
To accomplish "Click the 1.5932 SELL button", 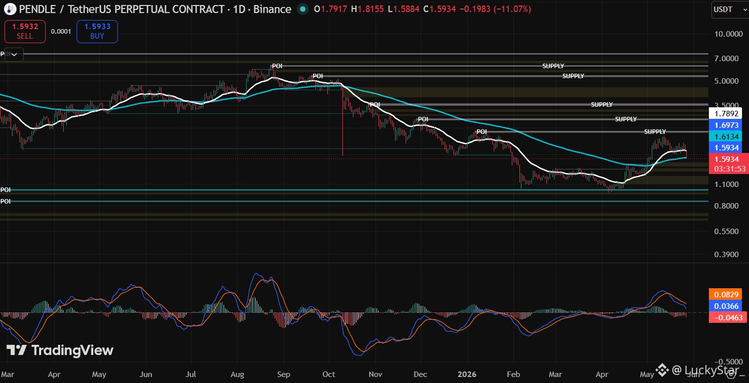I will [25, 32].
